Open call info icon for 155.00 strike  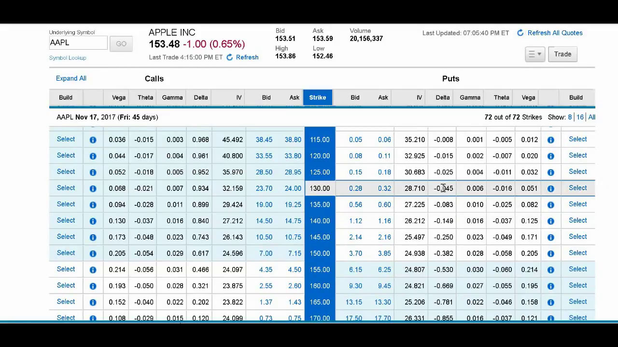coord(93,269)
